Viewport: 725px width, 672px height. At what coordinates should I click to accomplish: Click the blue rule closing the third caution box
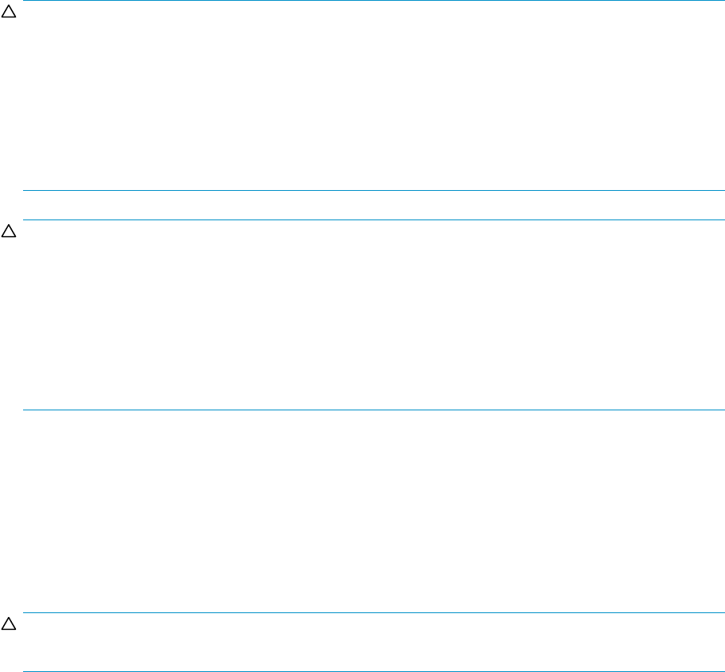(373, 671)
